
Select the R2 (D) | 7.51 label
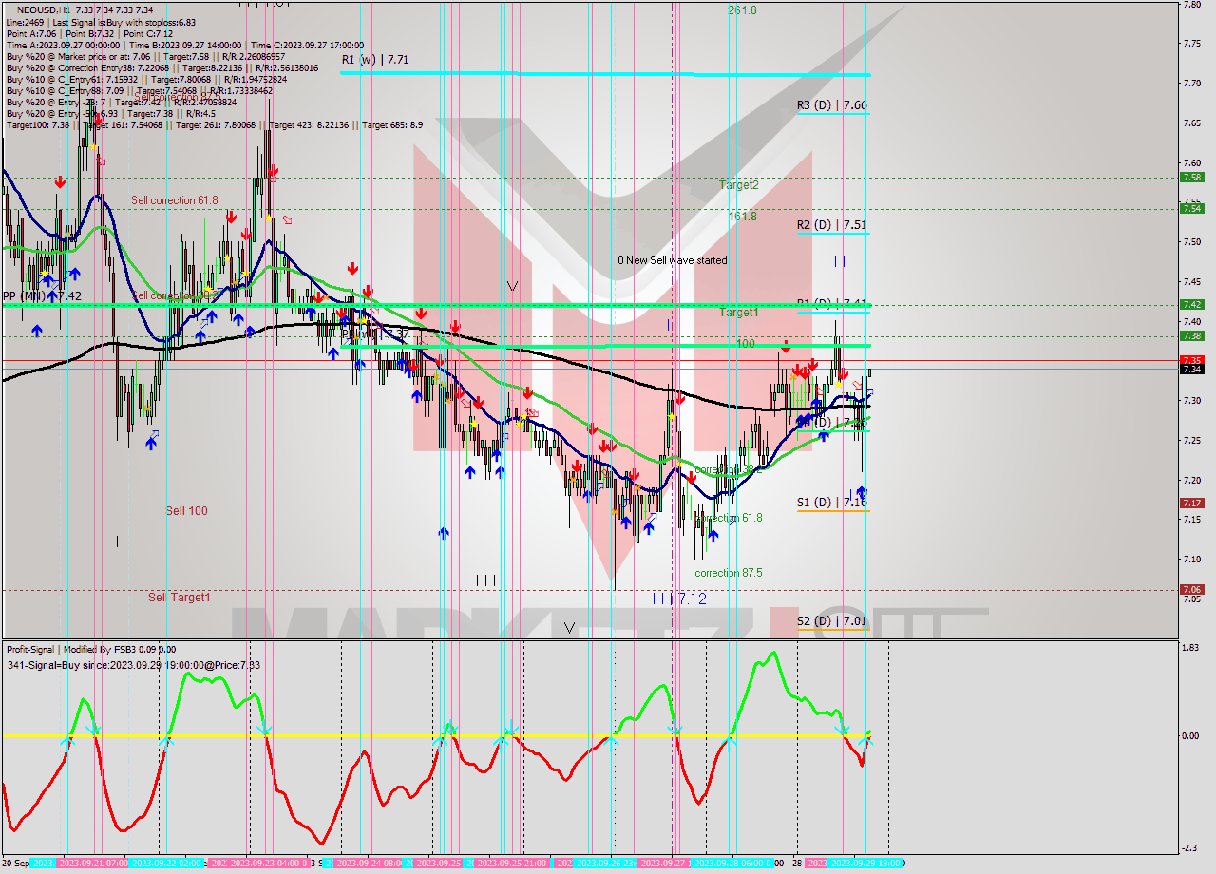(x=831, y=225)
